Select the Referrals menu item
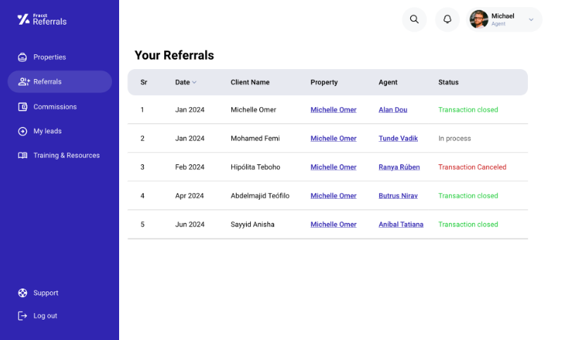 pos(60,82)
